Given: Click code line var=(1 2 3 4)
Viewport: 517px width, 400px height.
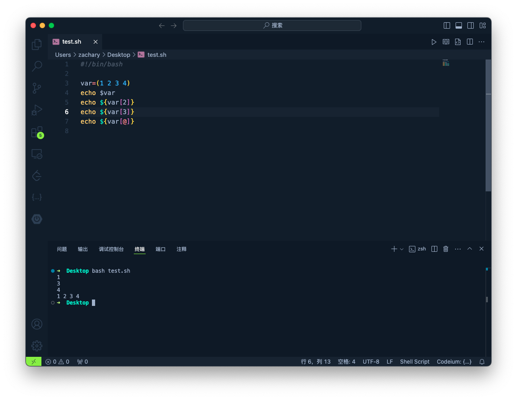Looking at the screenshot, I should click(x=105, y=83).
